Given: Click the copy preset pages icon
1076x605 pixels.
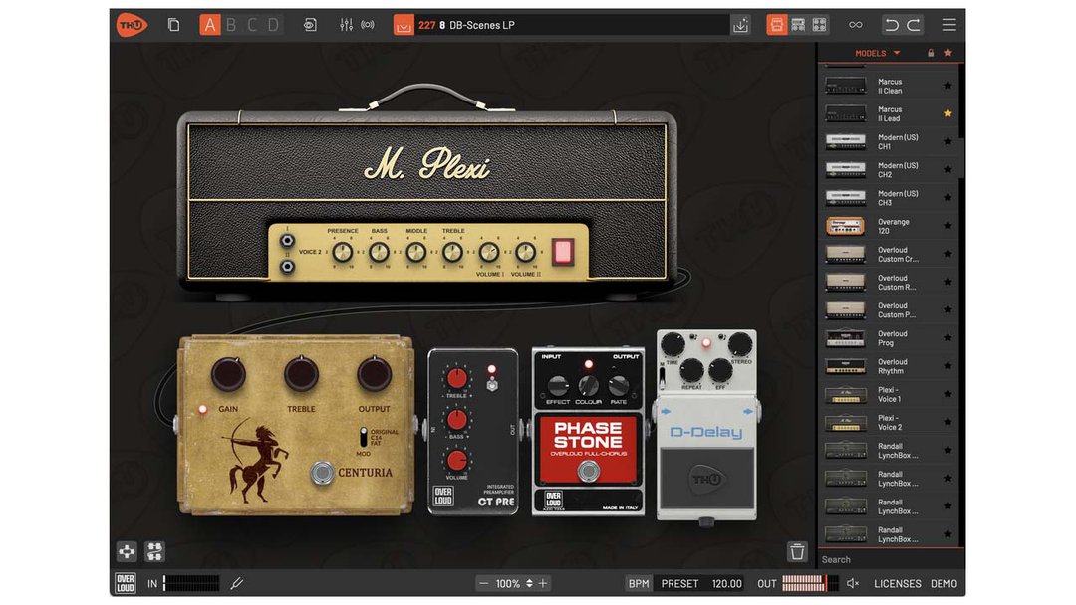Looking at the screenshot, I should (174, 25).
